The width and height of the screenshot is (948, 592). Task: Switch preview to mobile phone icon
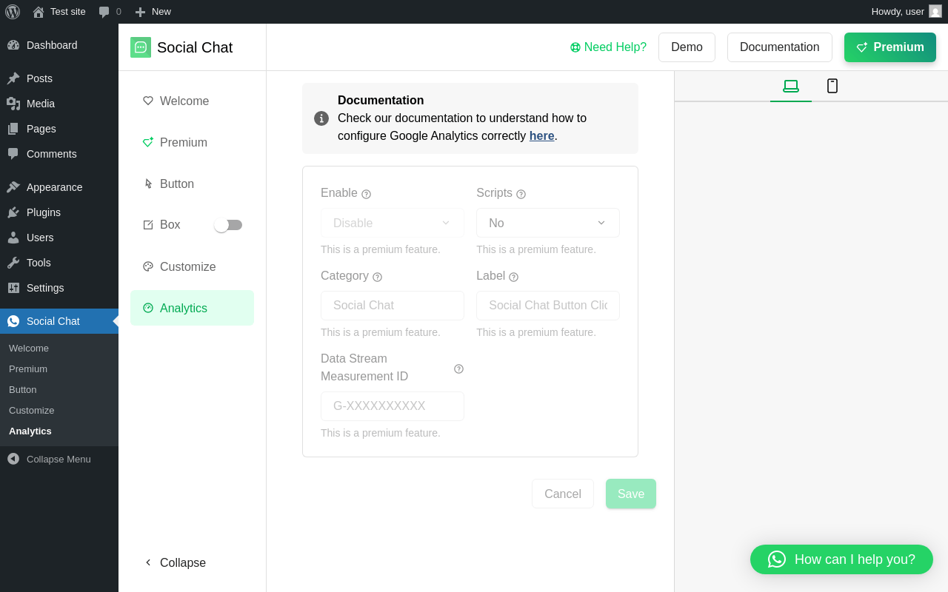pos(832,86)
